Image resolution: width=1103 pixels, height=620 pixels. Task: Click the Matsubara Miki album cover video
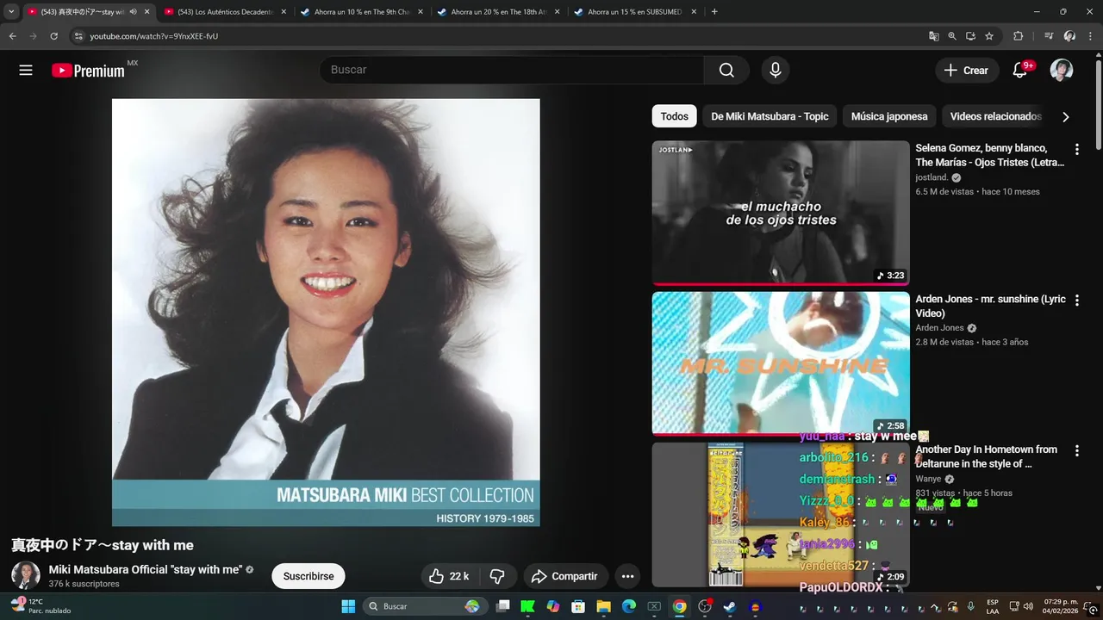(326, 312)
